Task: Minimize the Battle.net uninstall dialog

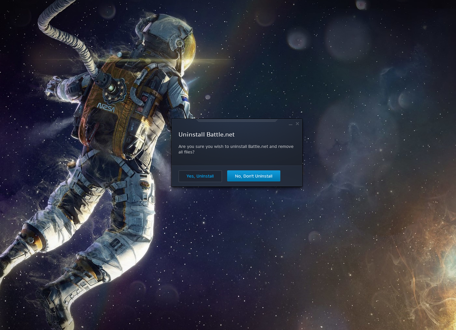Action: [x=291, y=124]
